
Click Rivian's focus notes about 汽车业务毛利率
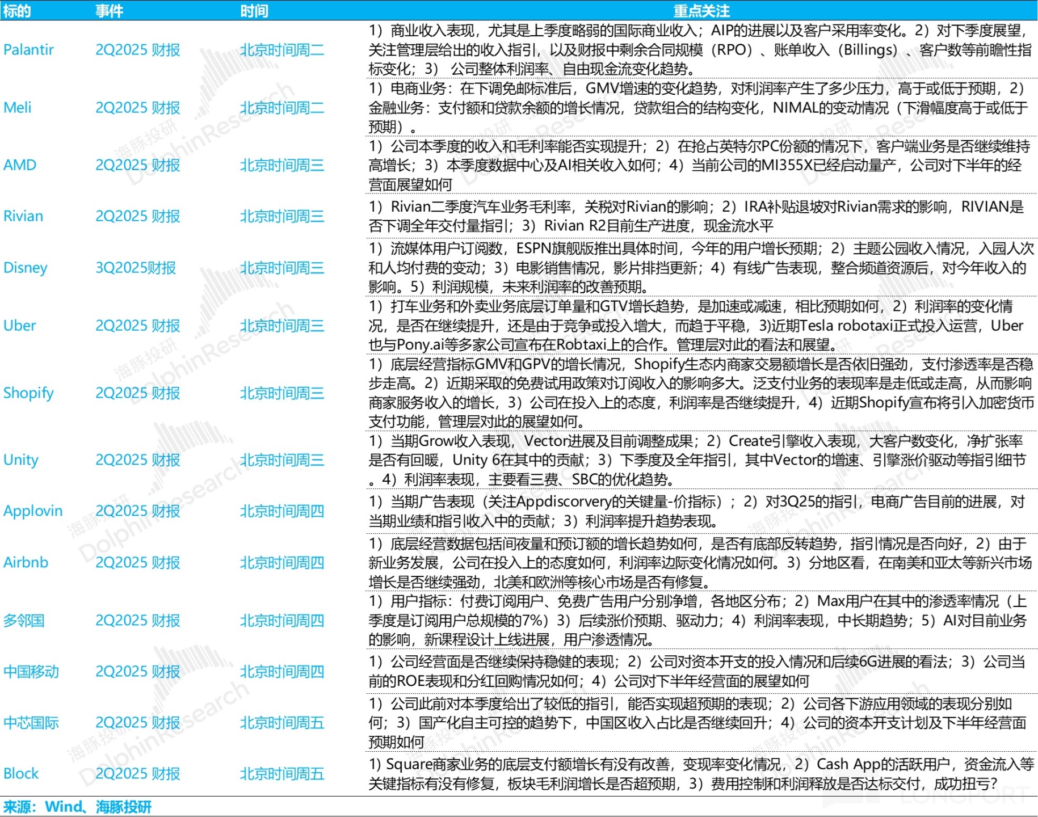[x=696, y=216]
